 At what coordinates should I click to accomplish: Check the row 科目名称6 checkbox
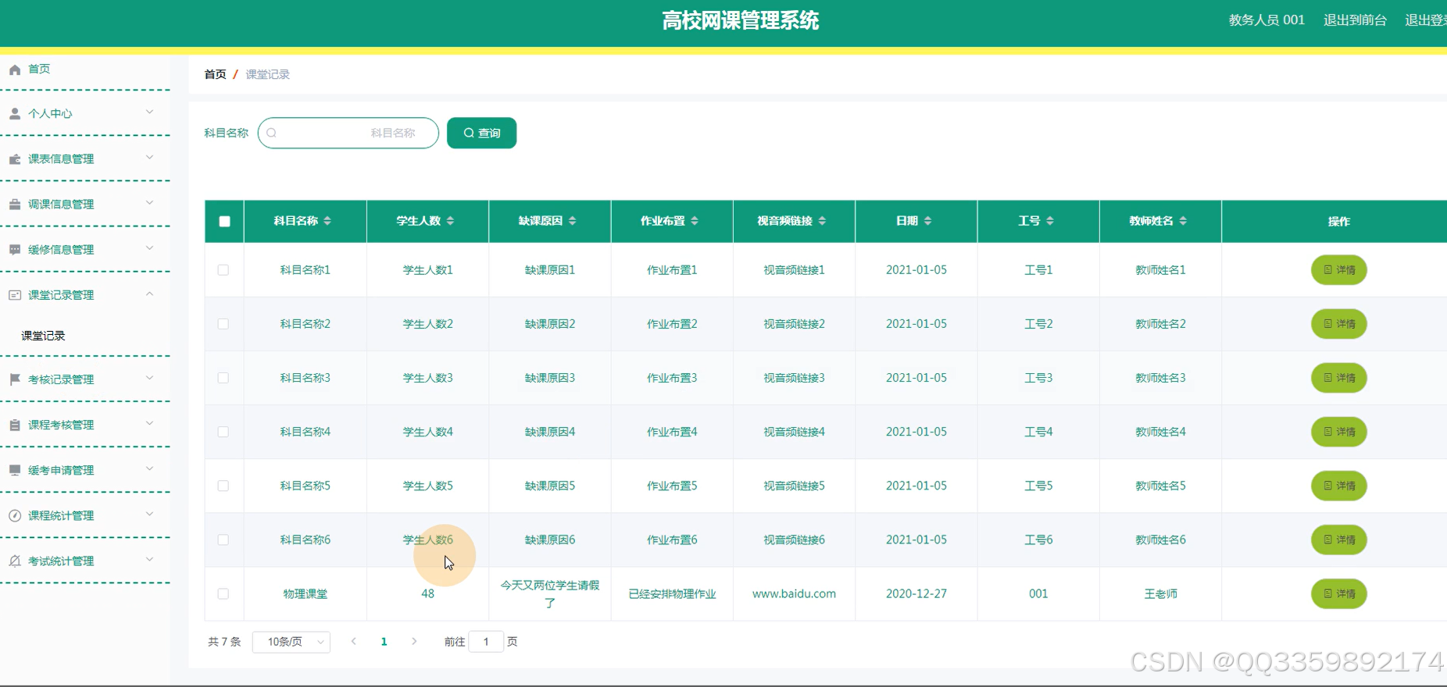(x=223, y=539)
